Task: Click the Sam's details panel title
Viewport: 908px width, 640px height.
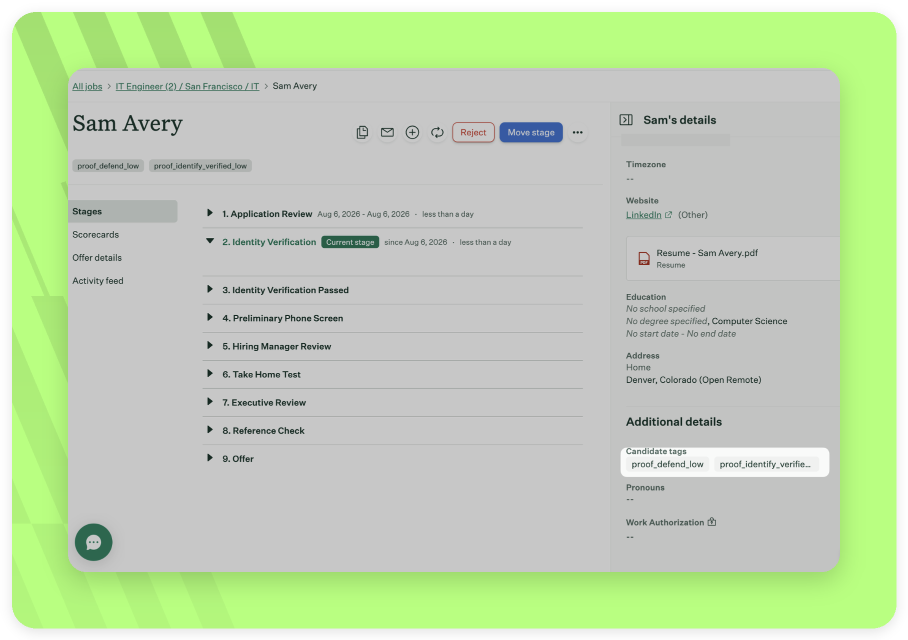Action: tap(679, 120)
